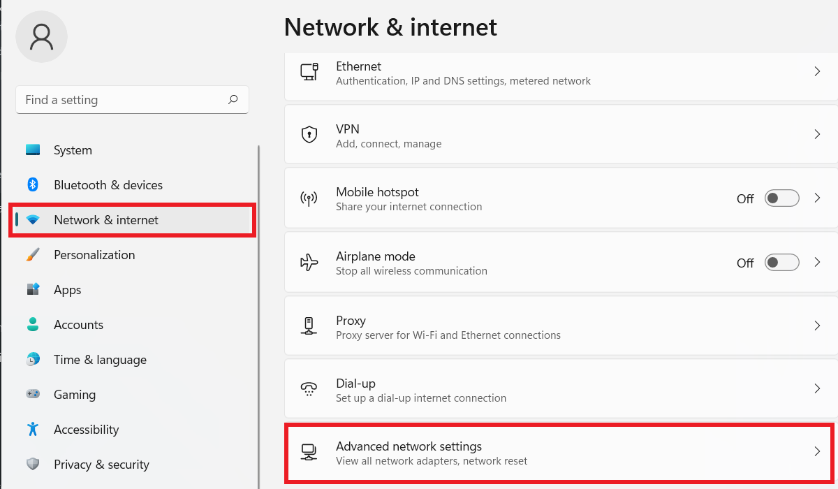Expand Mobile hotspot options chevron
The height and width of the screenshot is (489, 838).
[817, 198]
